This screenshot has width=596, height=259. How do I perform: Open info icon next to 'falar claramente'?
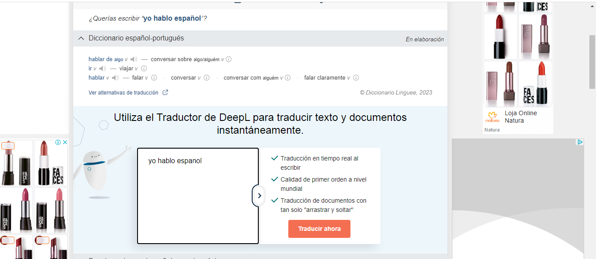pyautogui.click(x=356, y=78)
